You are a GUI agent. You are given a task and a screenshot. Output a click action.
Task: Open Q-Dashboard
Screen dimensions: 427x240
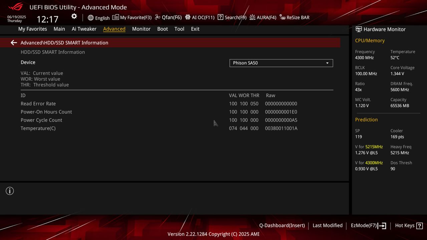click(x=282, y=225)
